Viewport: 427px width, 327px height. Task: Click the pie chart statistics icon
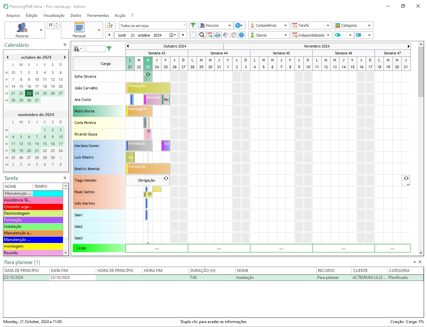(x=226, y=35)
